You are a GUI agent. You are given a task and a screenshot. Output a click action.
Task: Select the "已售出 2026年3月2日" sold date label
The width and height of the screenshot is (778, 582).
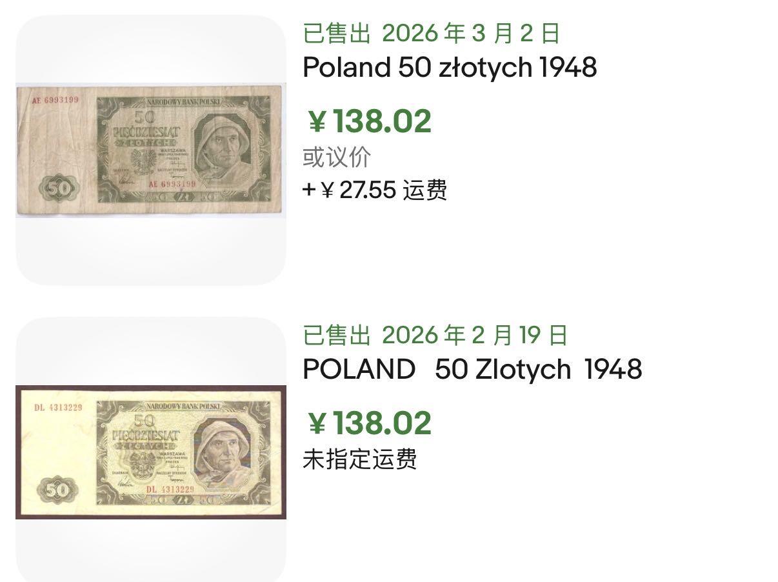(432, 33)
